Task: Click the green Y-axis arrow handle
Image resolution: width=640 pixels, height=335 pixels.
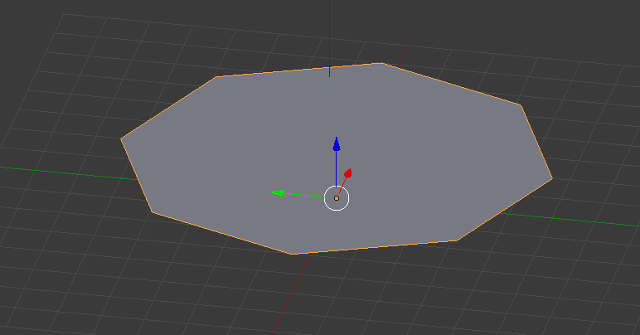Action: [x=277, y=192]
